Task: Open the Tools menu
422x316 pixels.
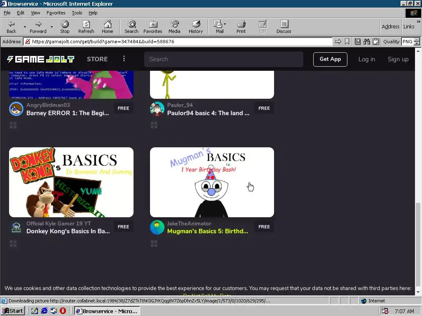Action: tap(77, 13)
